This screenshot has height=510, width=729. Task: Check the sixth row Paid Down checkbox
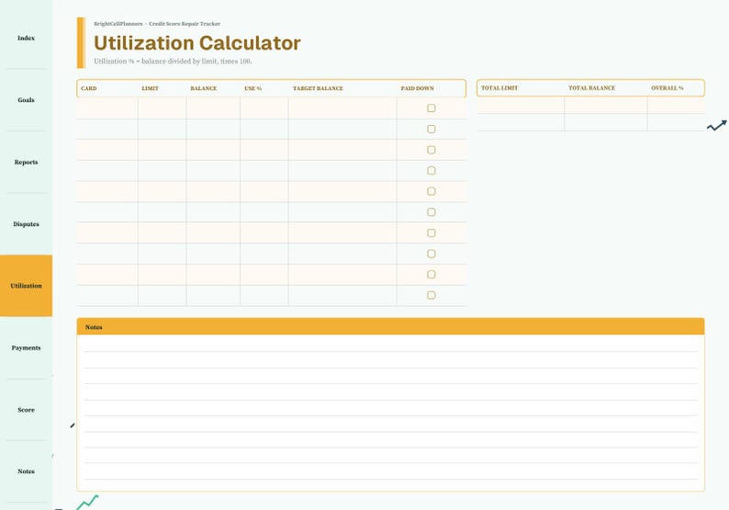tap(432, 212)
